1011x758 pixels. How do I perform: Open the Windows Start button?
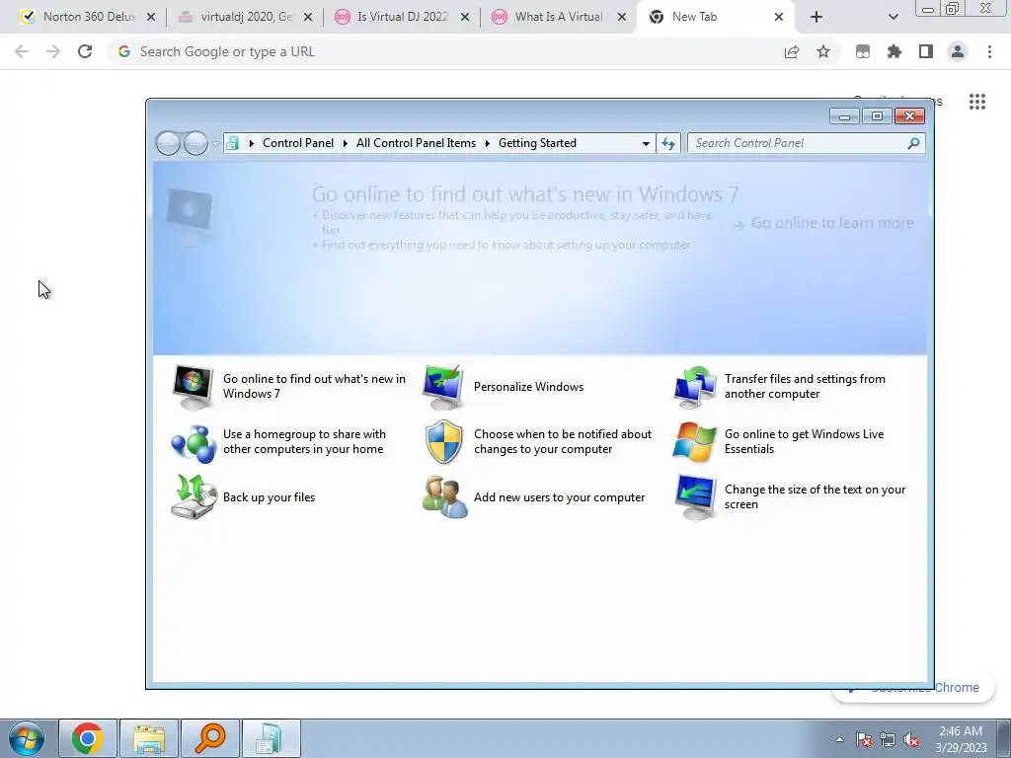pos(27,738)
